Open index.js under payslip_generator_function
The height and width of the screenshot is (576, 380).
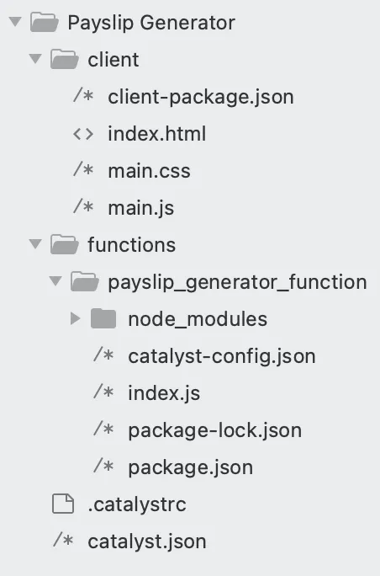[164, 393]
